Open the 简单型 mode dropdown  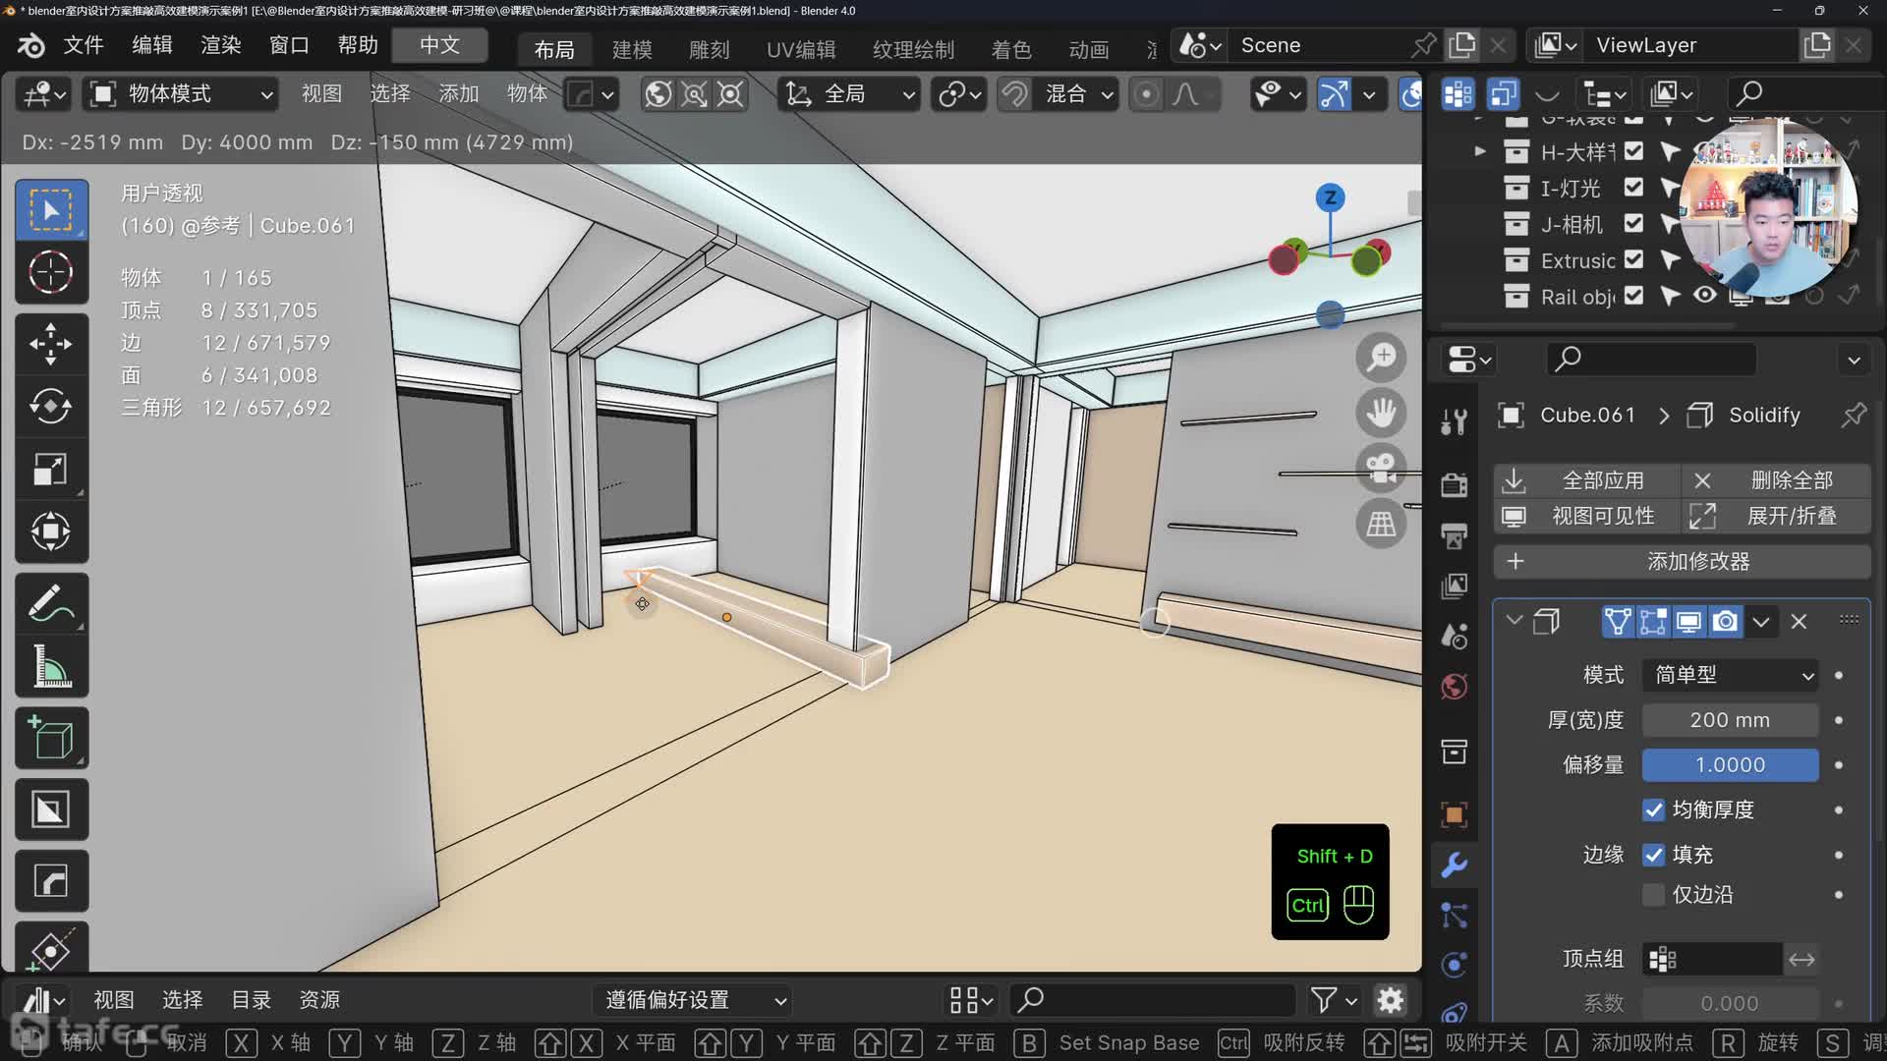[1730, 675]
